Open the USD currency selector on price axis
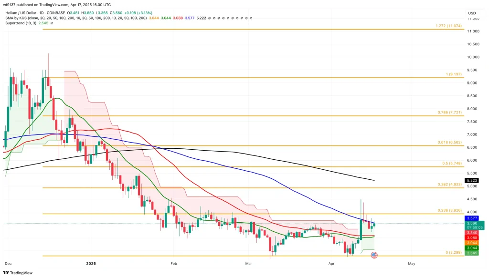 pyautogui.click(x=472, y=13)
